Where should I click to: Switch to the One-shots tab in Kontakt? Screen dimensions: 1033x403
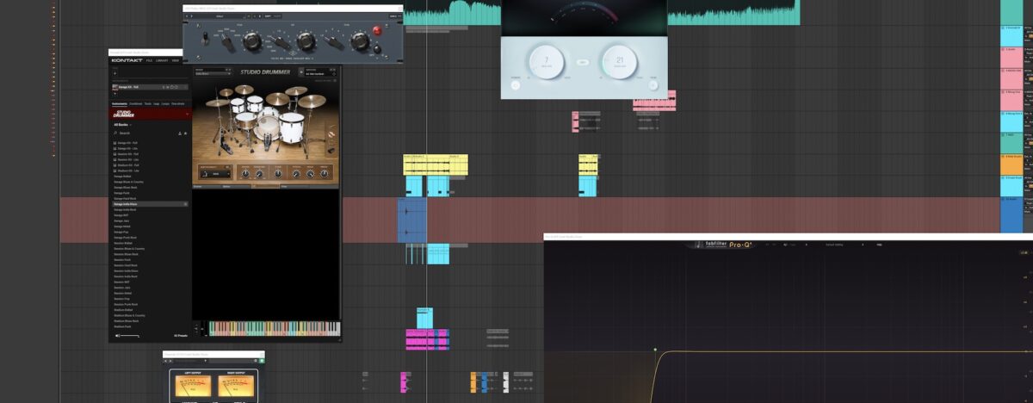[x=177, y=103]
